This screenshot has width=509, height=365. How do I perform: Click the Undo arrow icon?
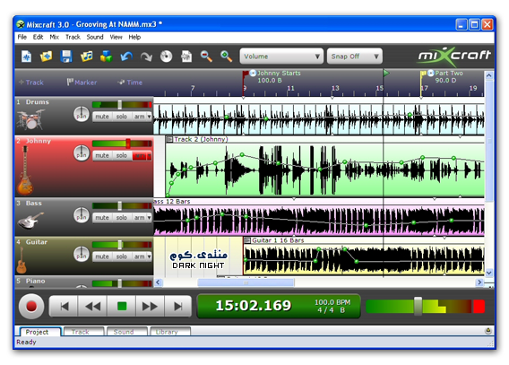coord(126,56)
